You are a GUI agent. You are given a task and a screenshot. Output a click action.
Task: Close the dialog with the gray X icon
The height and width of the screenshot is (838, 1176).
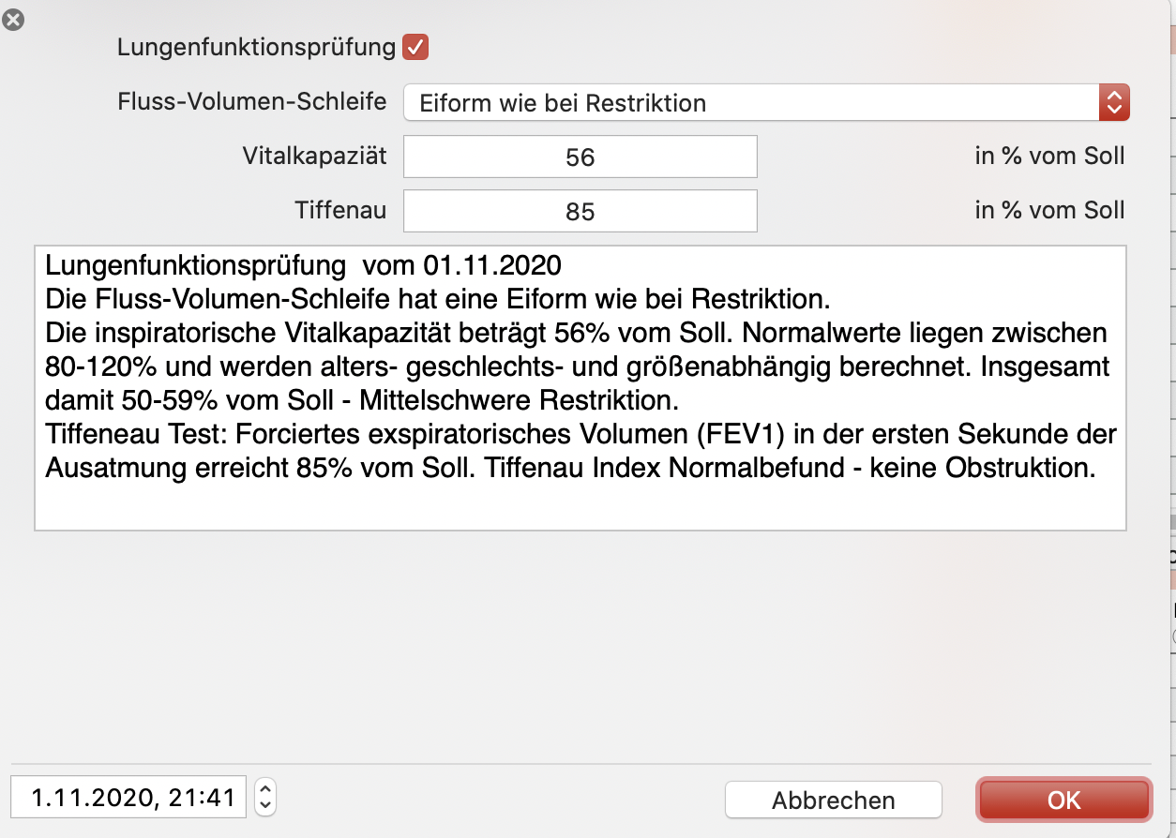pos(13,20)
